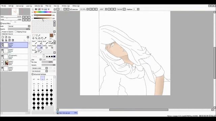Pick the hand pan tool

pyautogui.click(x=42, y=38)
